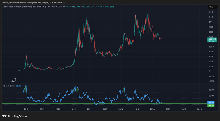Click the 2023 time axis label
This screenshot has height=121, width=220.
coord(105,109)
